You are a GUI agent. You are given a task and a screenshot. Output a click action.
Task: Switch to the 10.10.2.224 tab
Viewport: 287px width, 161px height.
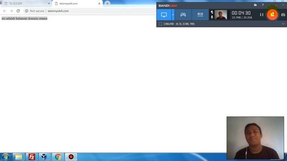pos(26,4)
